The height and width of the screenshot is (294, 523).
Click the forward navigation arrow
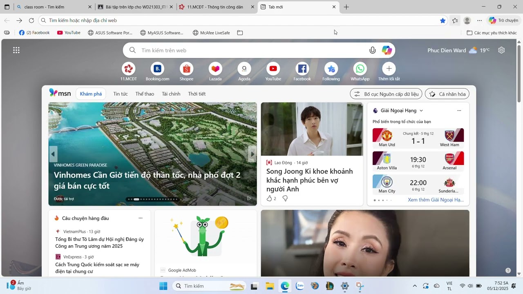click(x=19, y=20)
